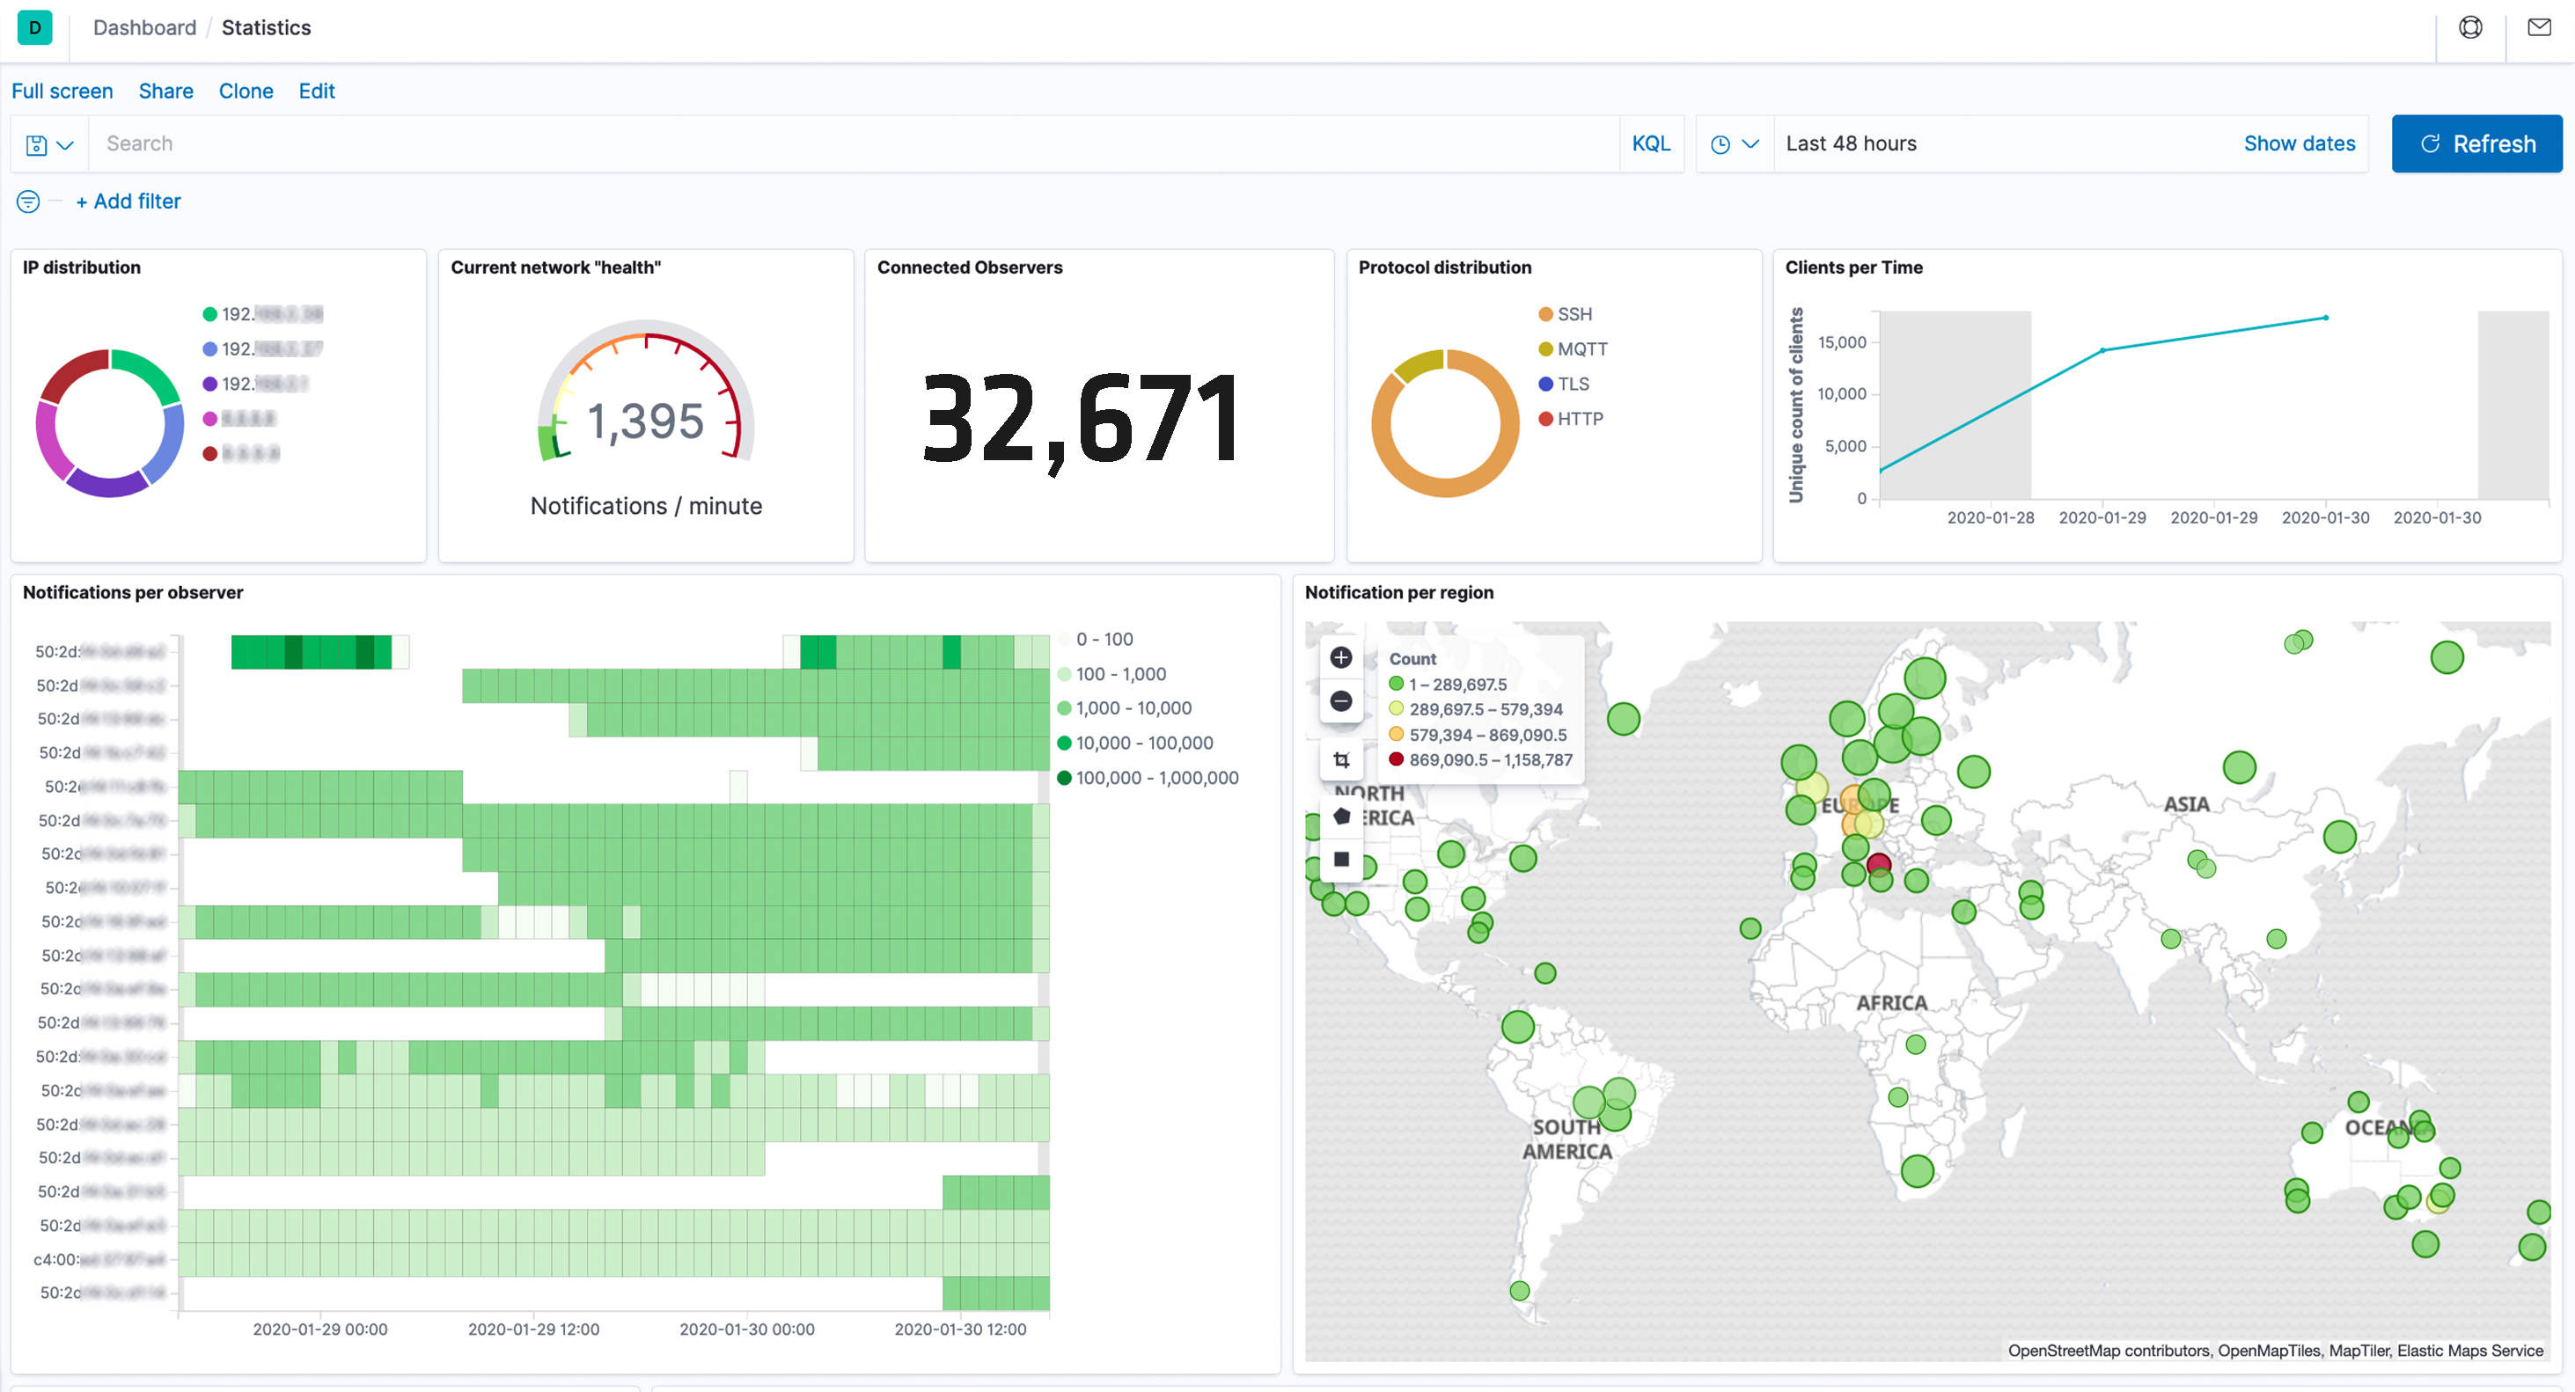The height and width of the screenshot is (1392, 2575).
Task: Click the map zoom in button
Action: point(1340,657)
